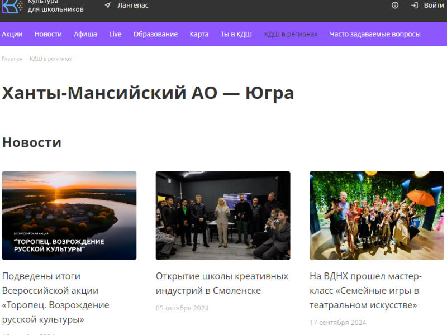Open the Образование section
Viewport: 447px width, 335px height.
tap(155, 34)
